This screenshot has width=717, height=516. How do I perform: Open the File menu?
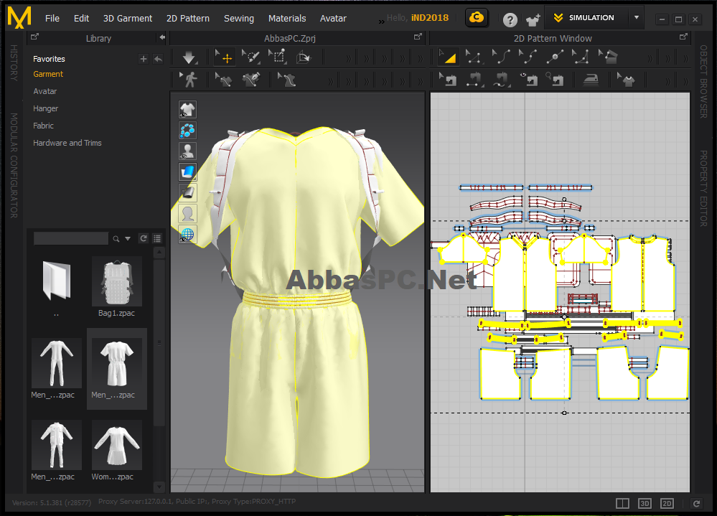point(52,18)
